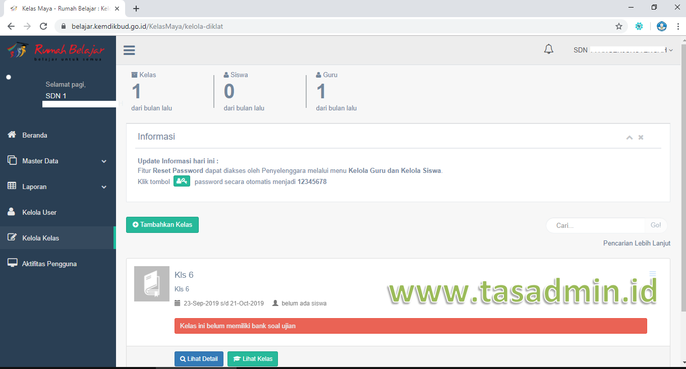Click the Aktifitas Pengguna monitor icon
Screen dimensions: 686x369
click(12, 263)
